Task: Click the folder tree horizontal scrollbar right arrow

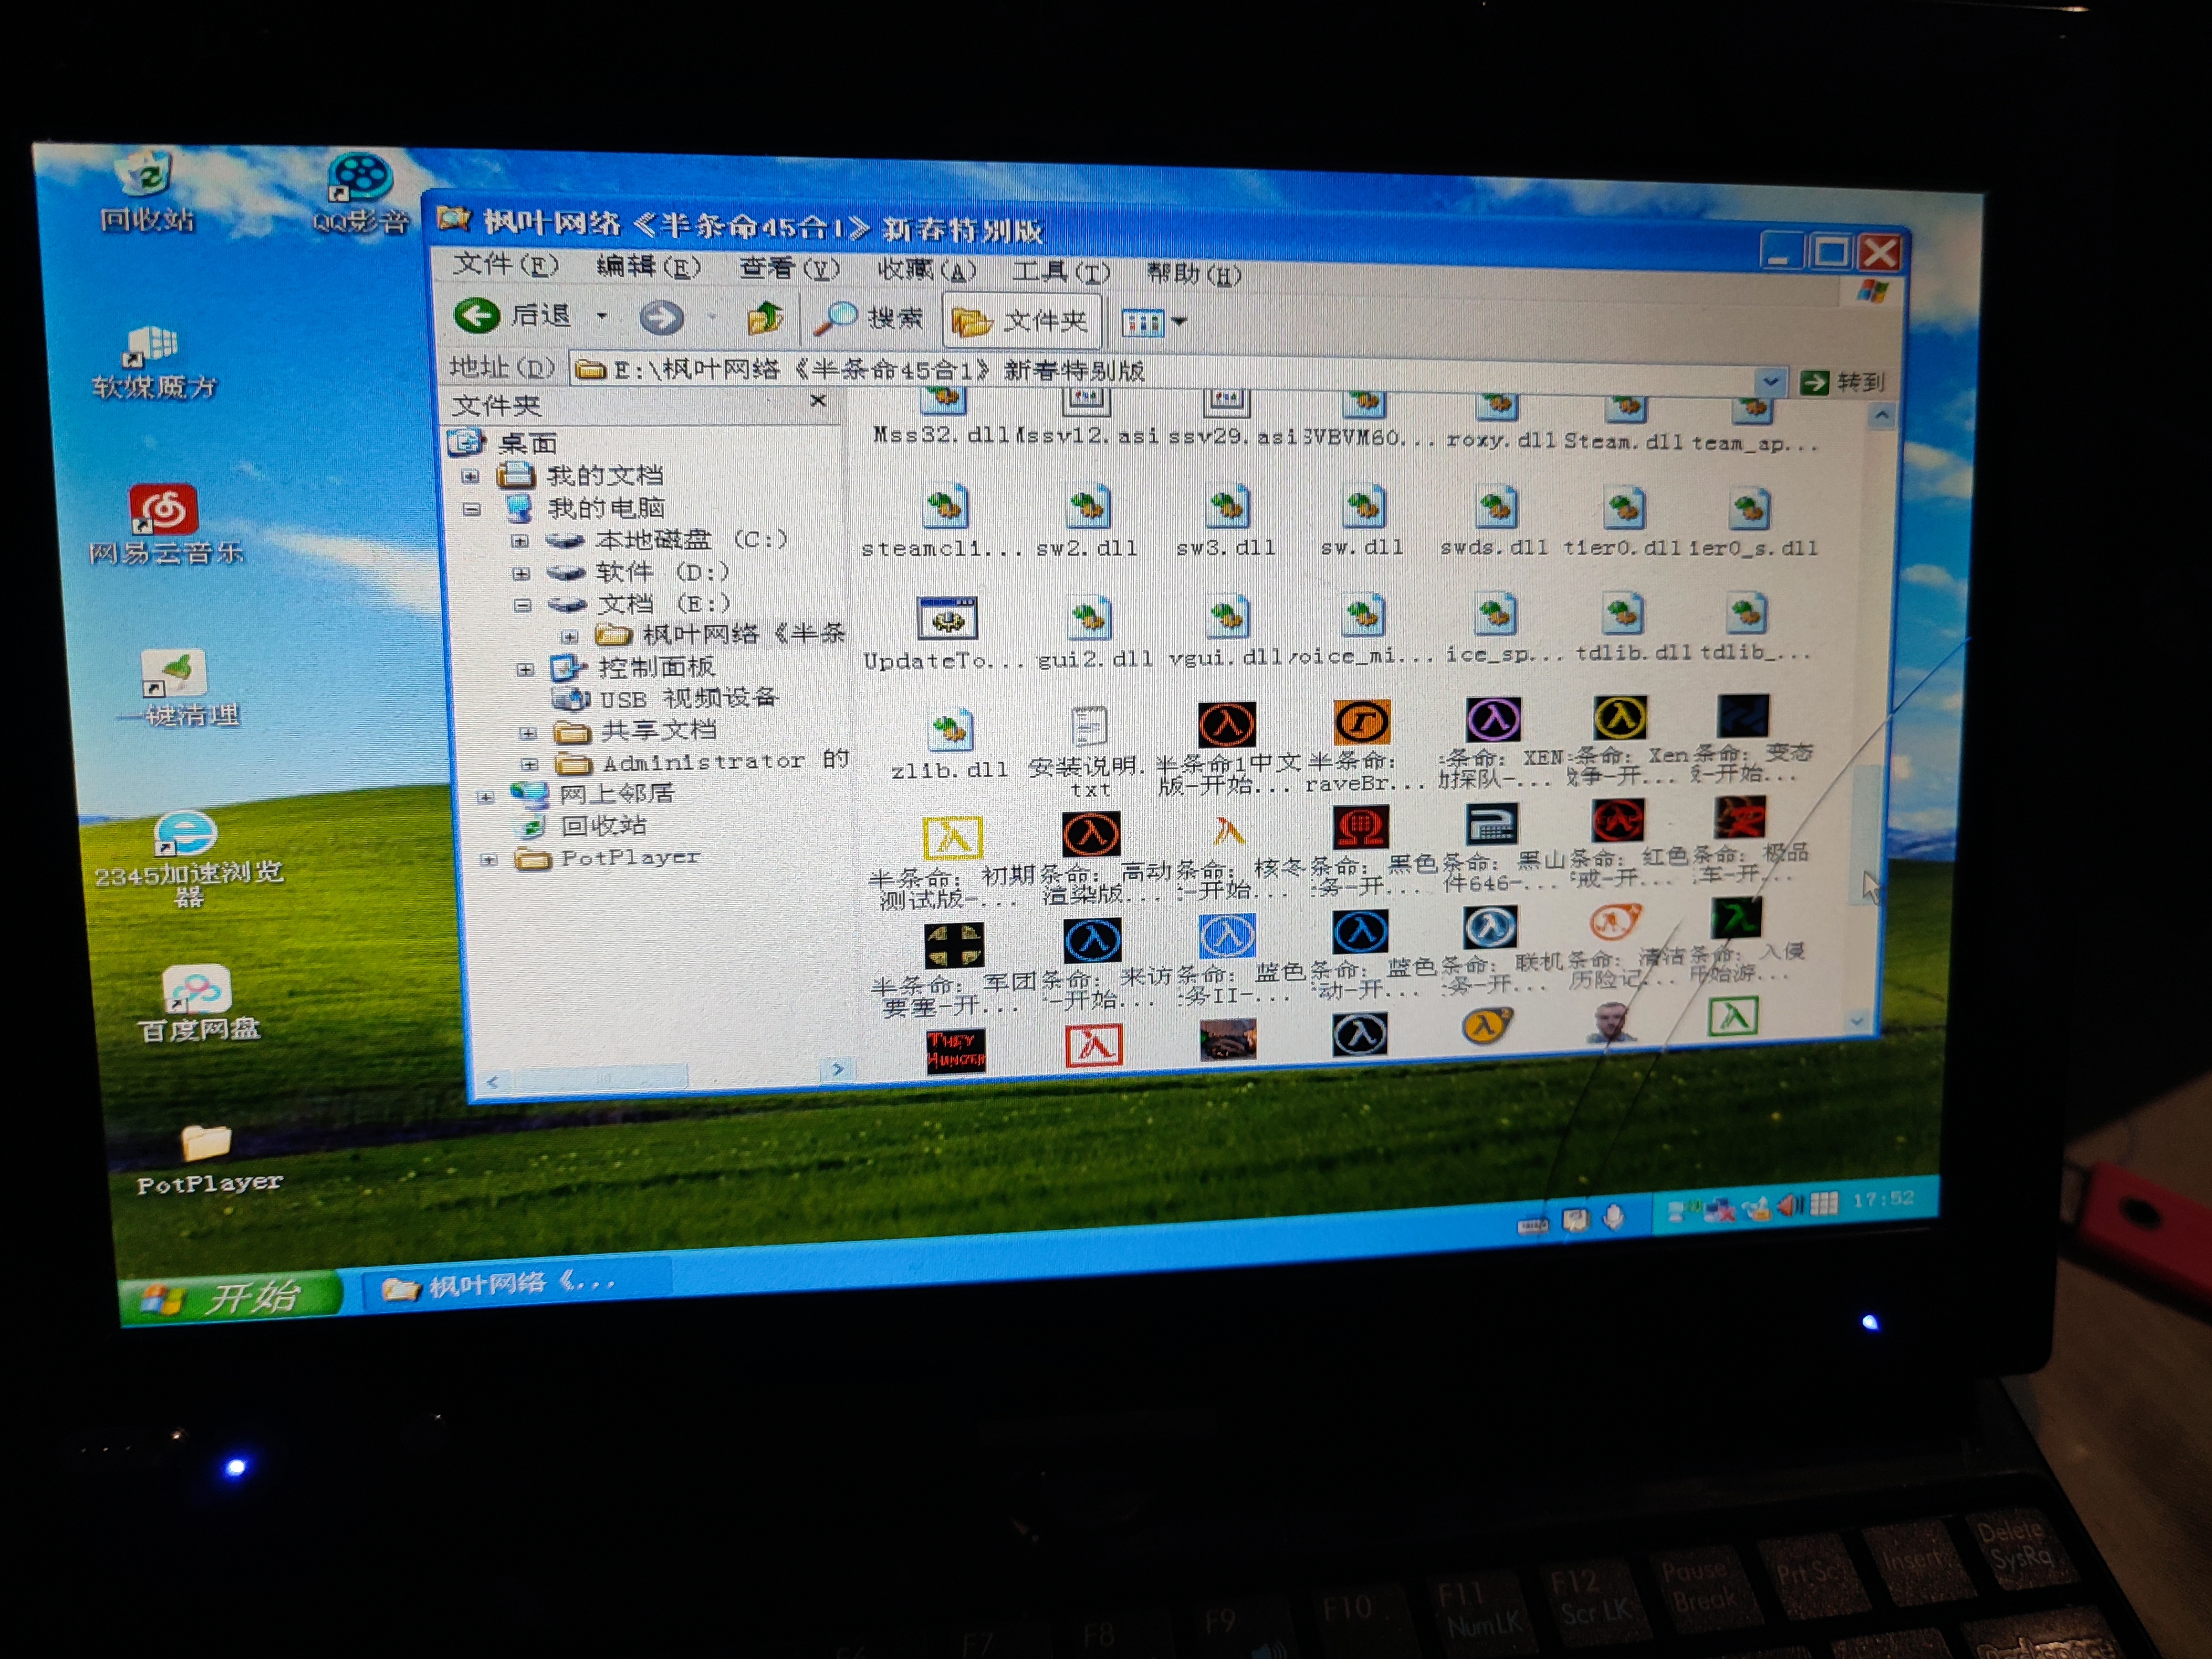Action: 837,1069
